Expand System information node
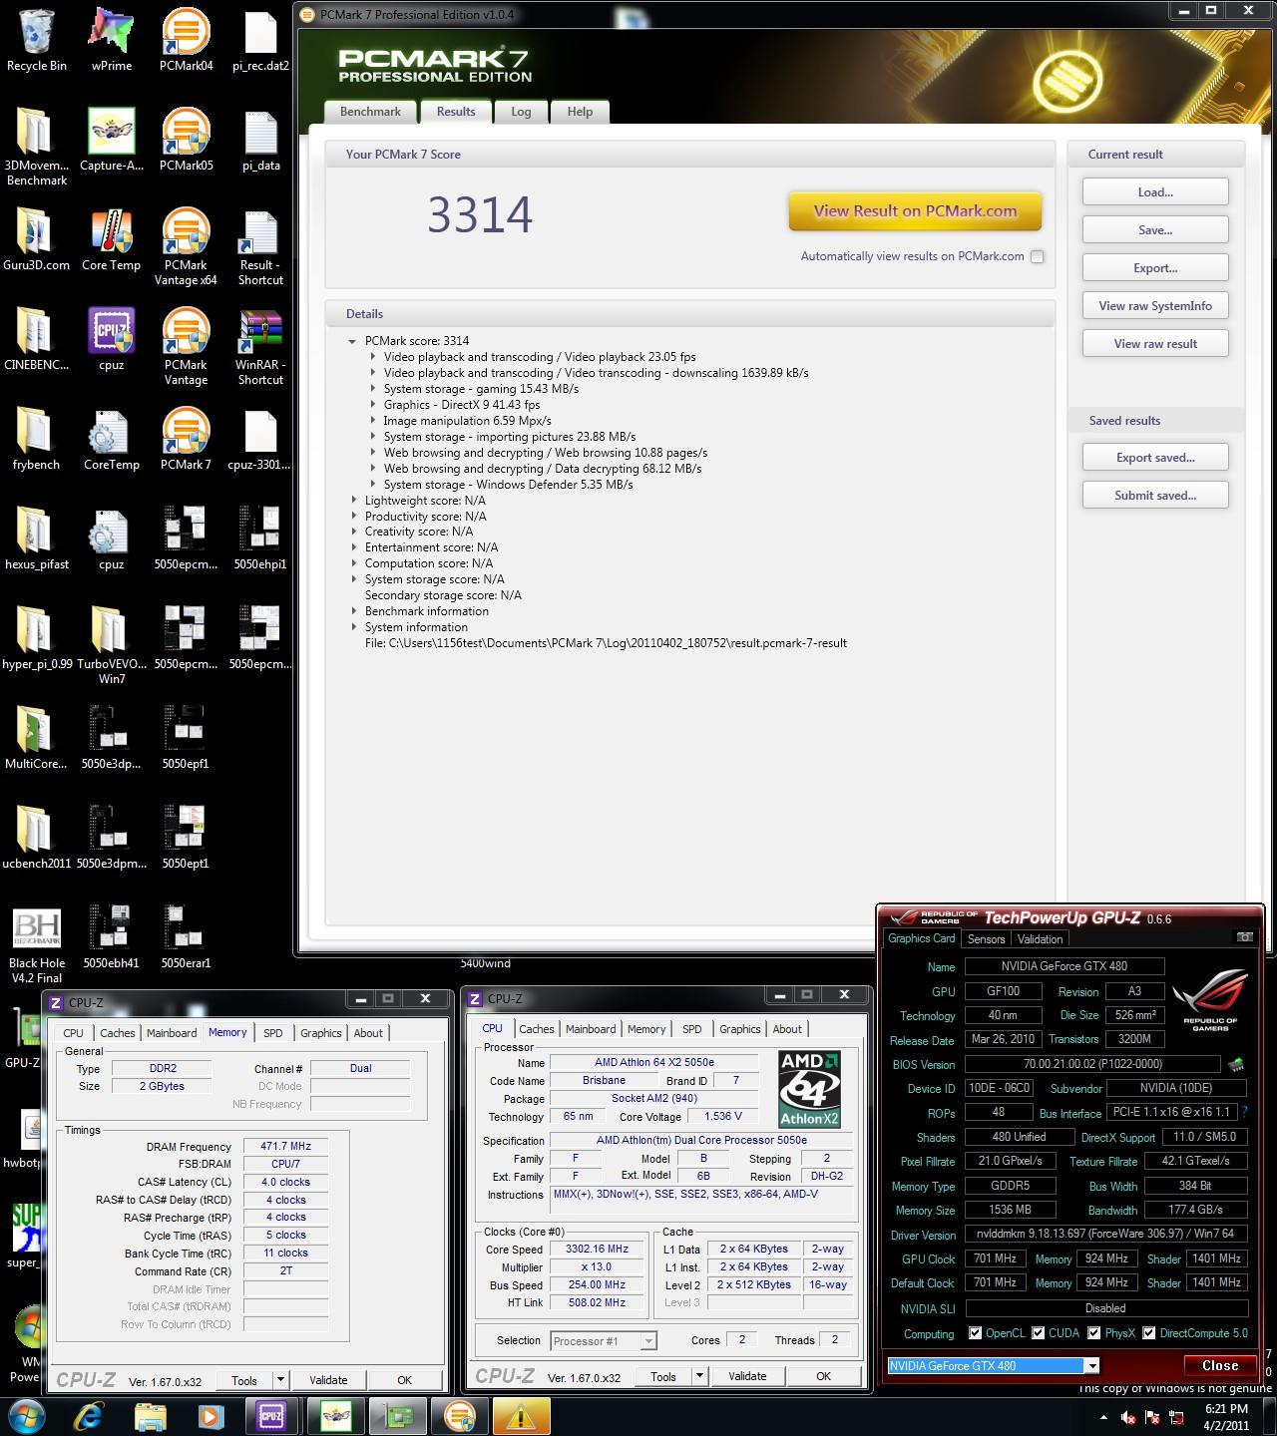Image resolution: width=1277 pixels, height=1436 pixels. (353, 627)
